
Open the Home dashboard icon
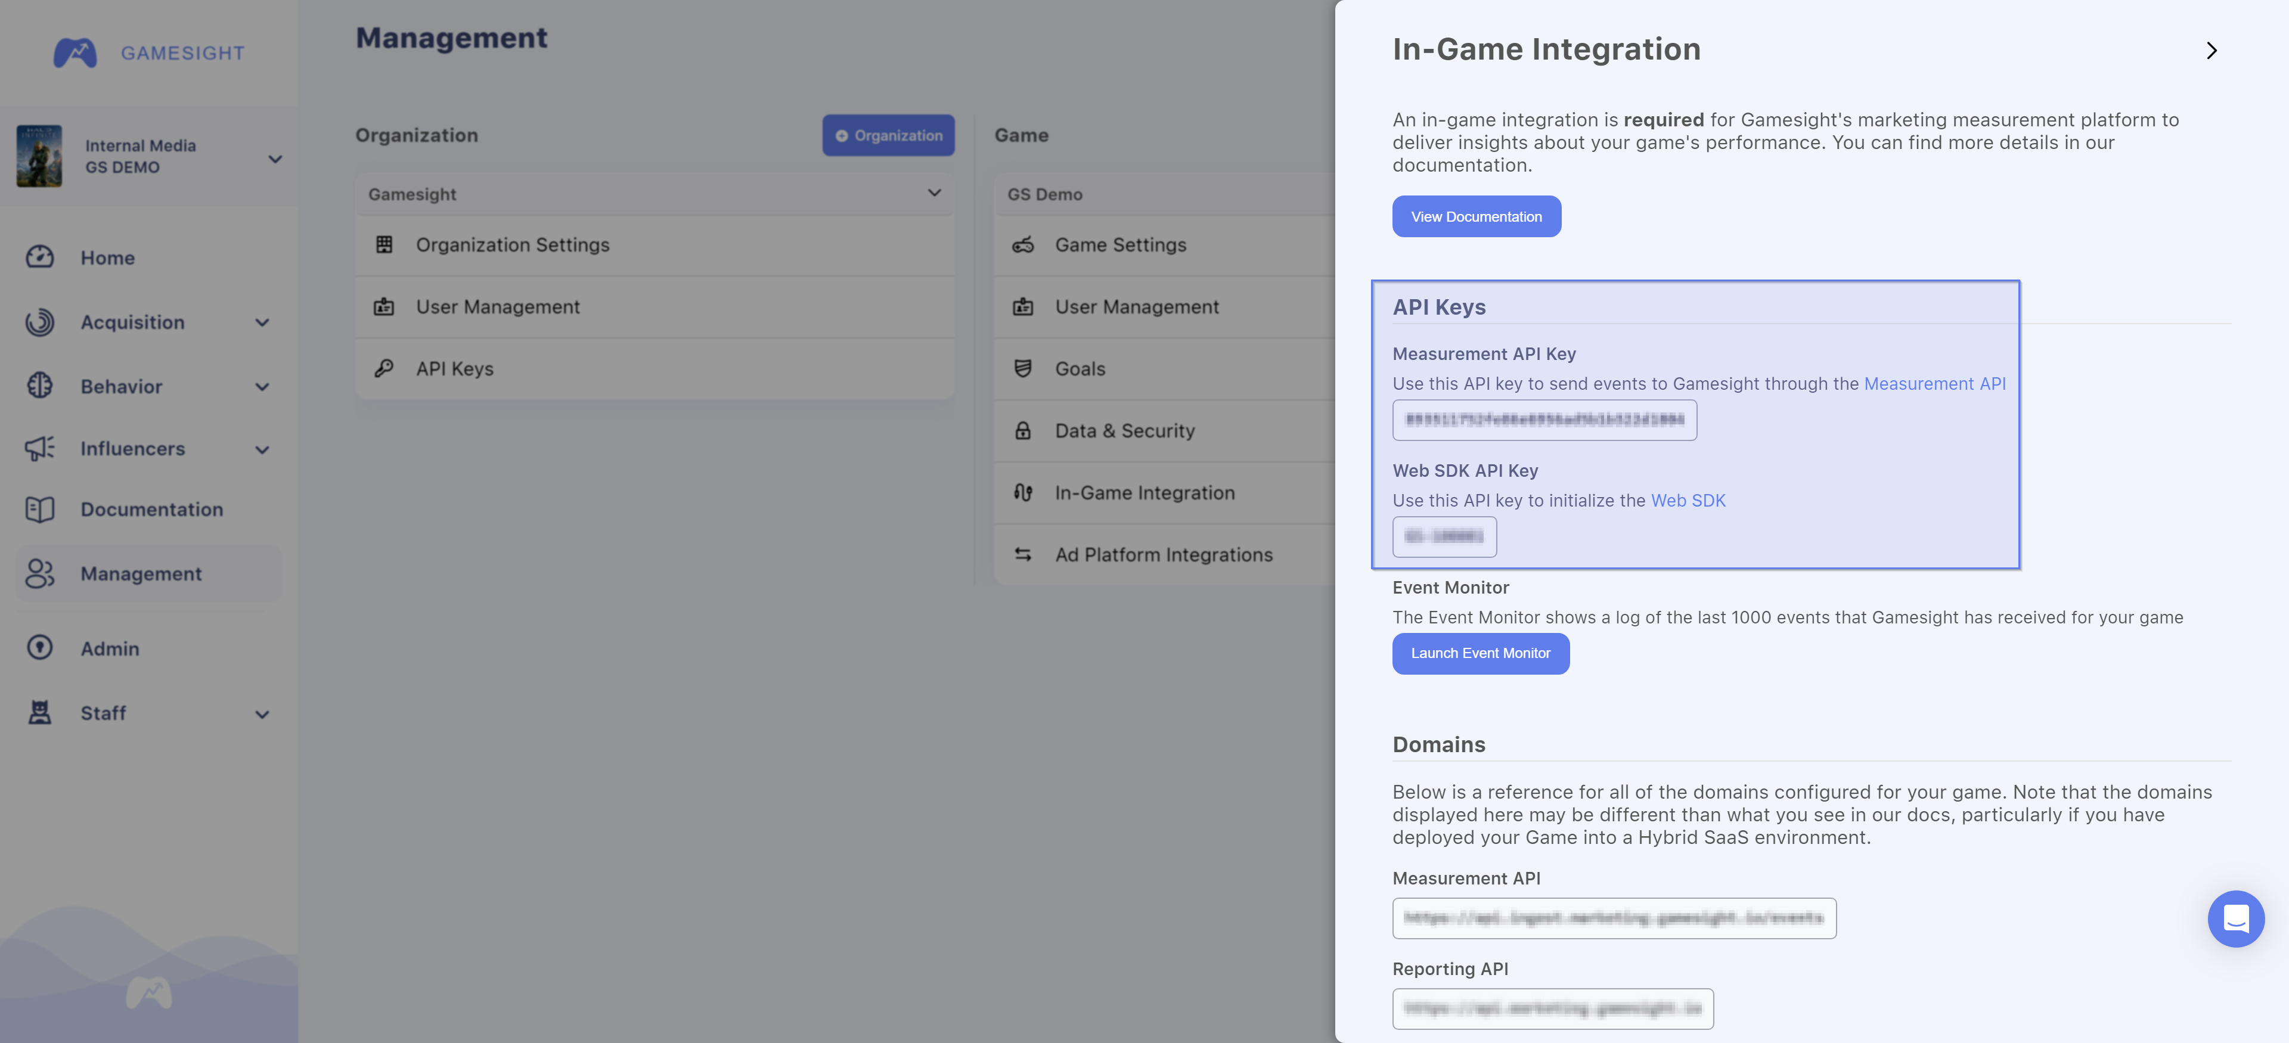[x=39, y=257]
